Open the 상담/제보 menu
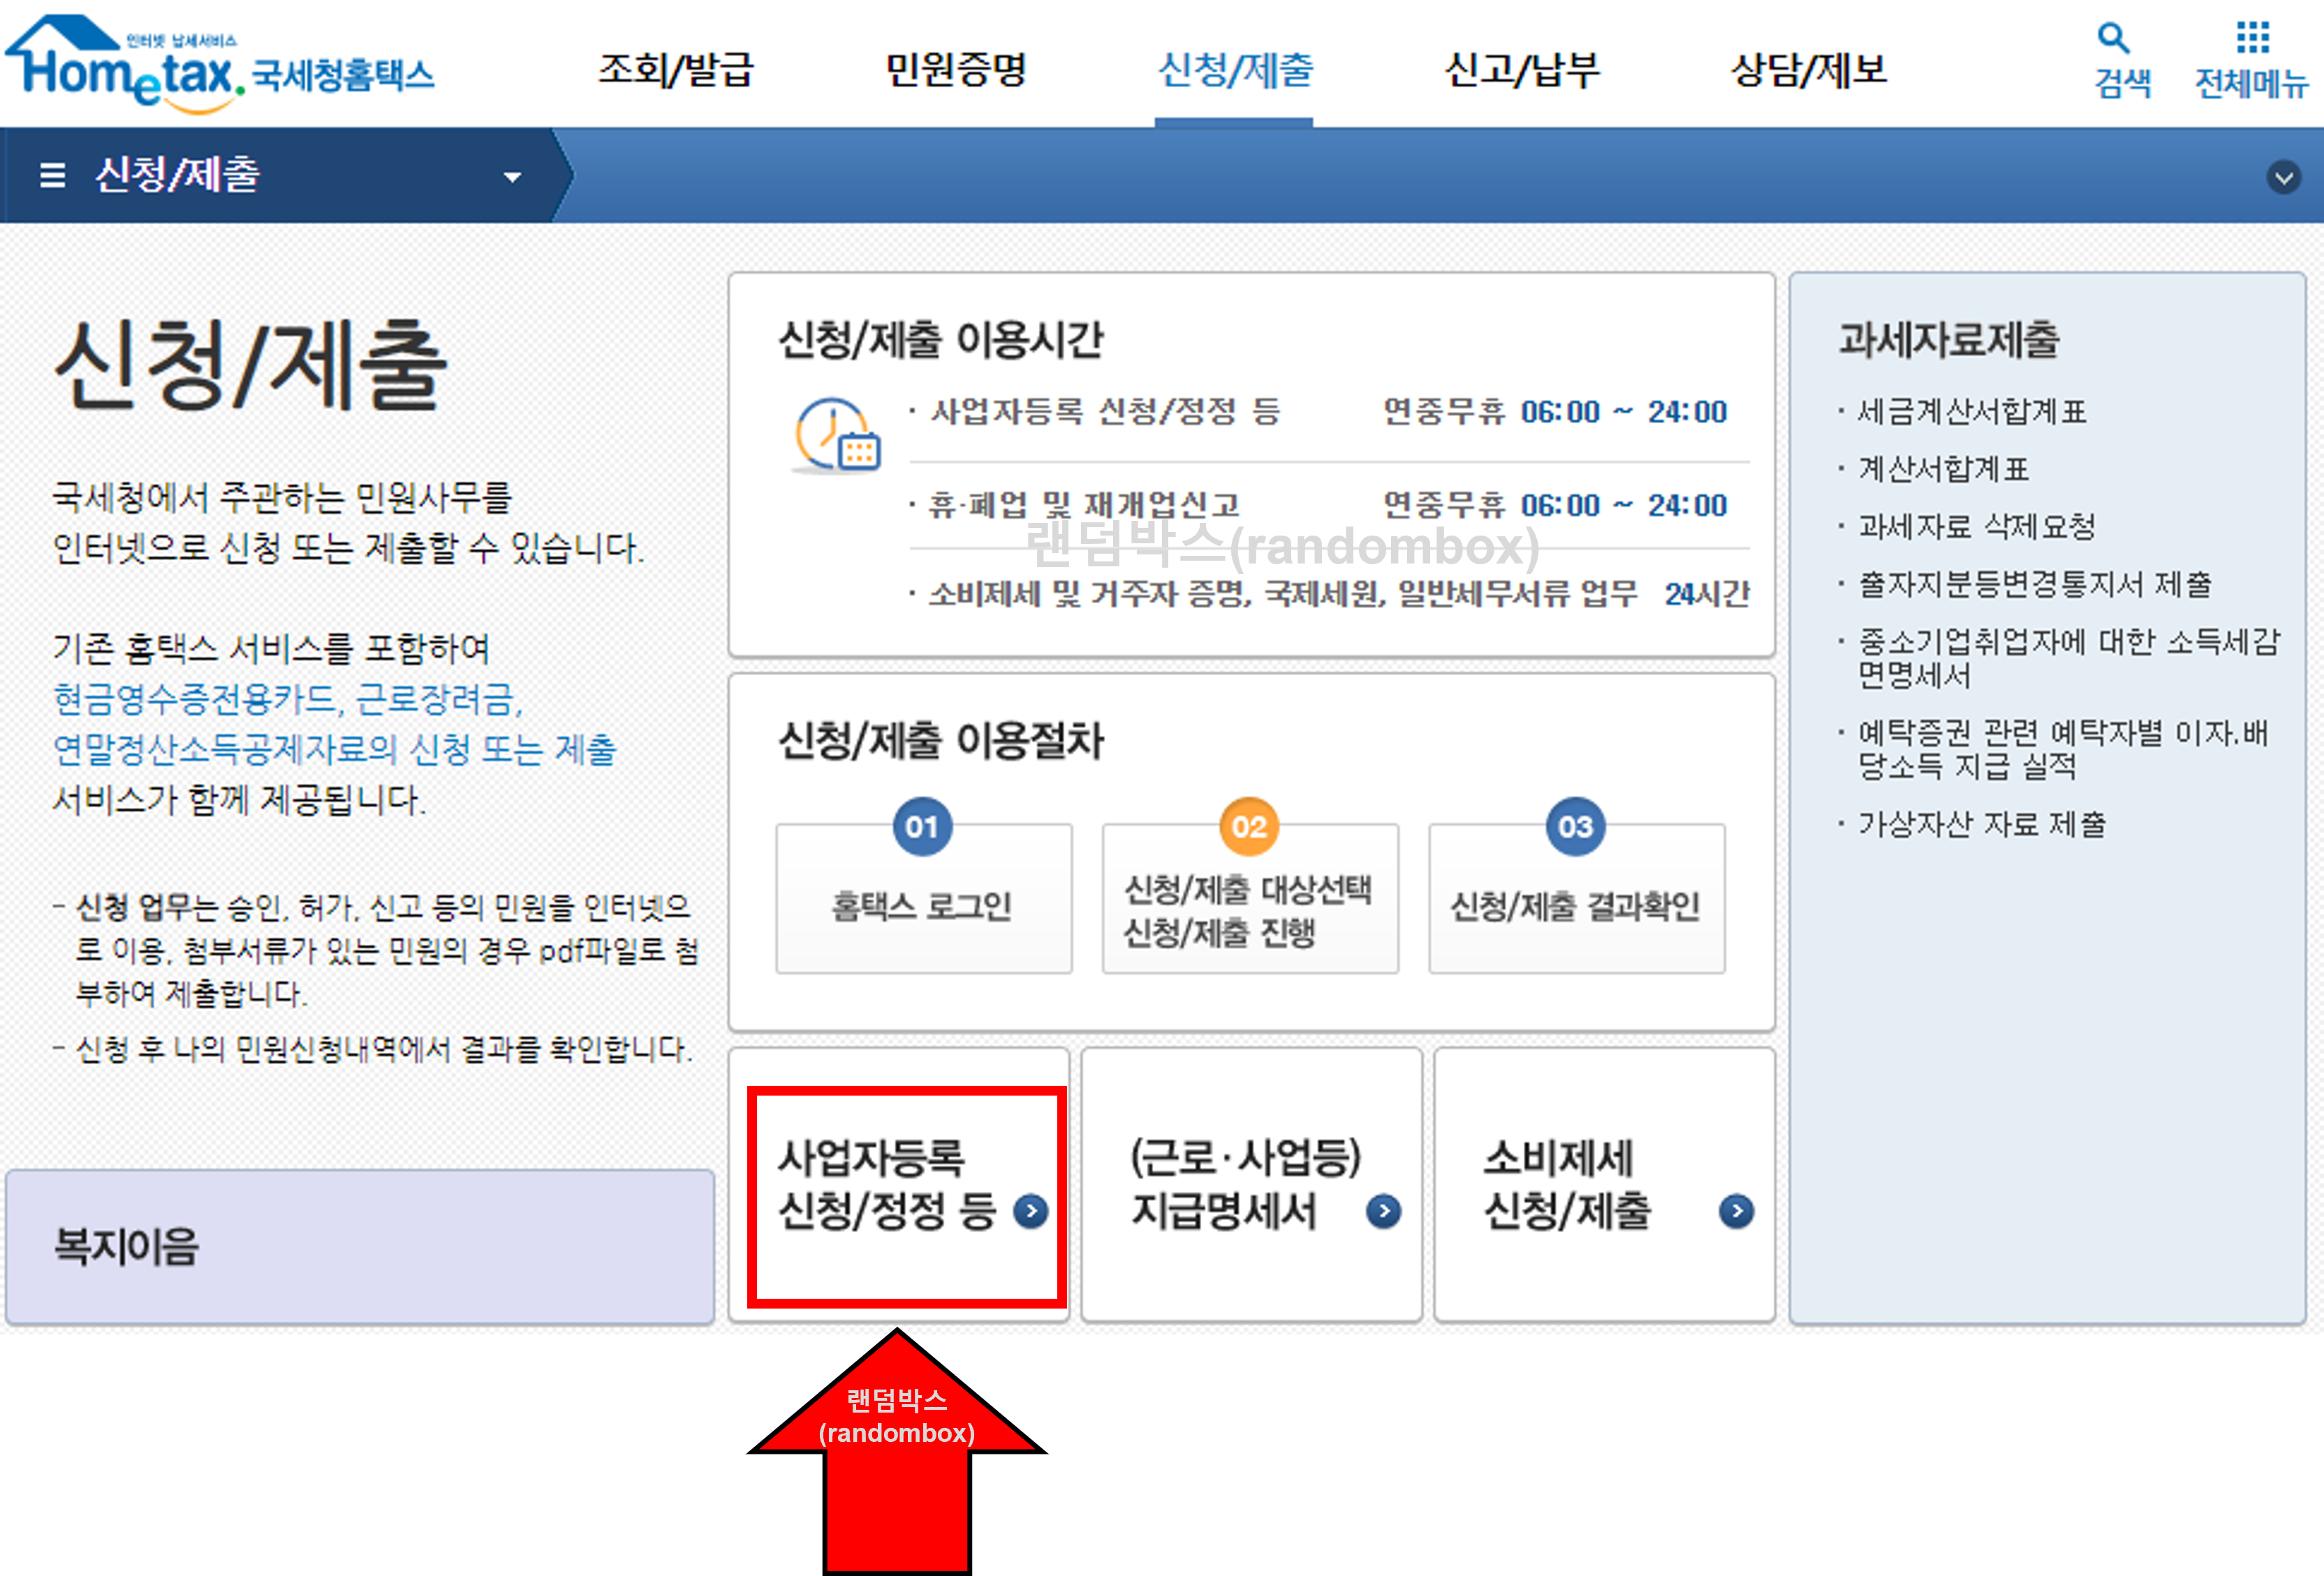 (x=1807, y=70)
